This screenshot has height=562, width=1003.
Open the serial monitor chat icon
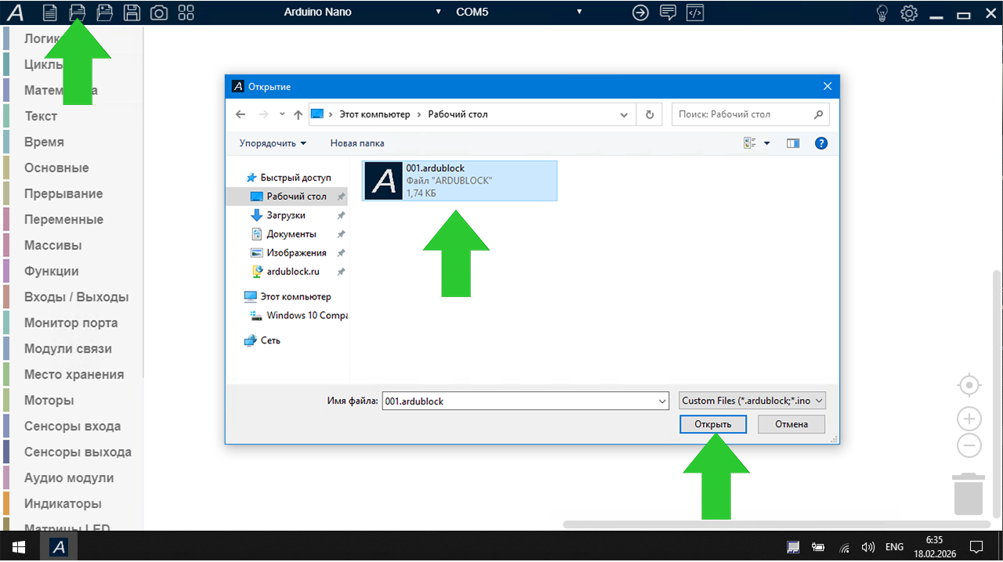[x=668, y=13]
